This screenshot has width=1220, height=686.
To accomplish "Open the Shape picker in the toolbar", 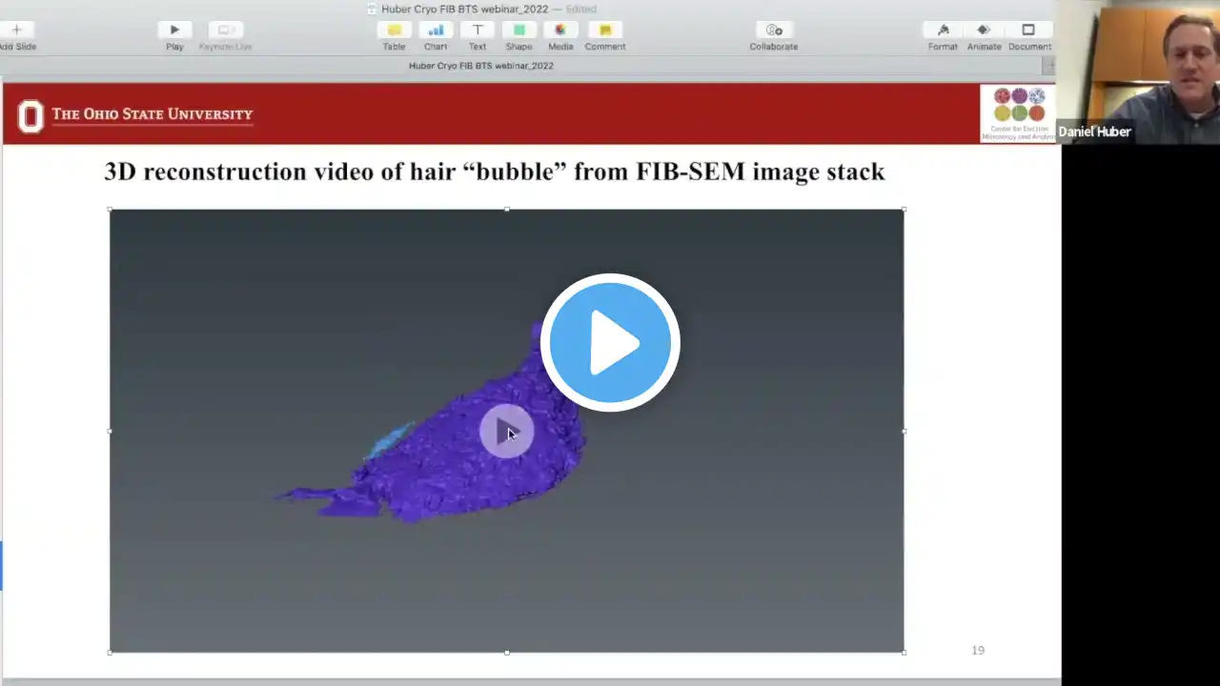I will point(519,30).
